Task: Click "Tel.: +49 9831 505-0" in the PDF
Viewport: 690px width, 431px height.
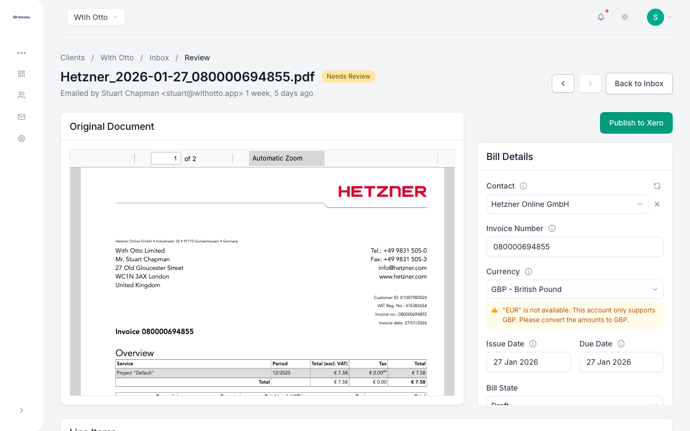Action: point(399,251)
